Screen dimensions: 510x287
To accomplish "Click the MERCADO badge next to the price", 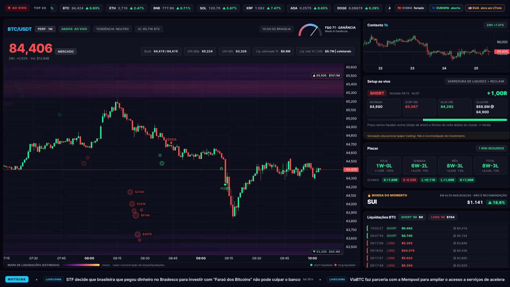I will (x=66, y=52).
